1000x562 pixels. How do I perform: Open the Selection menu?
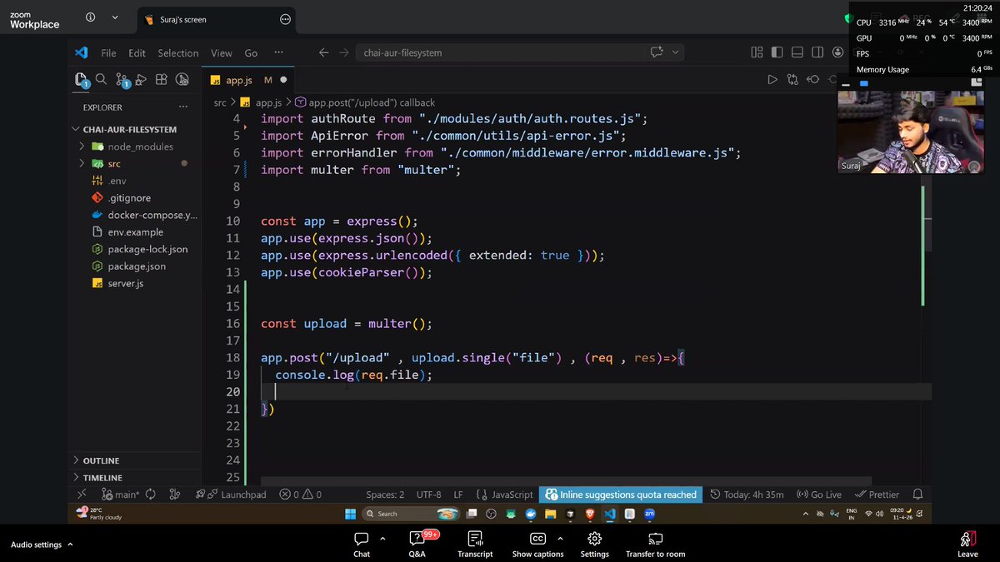click(178, 52)
